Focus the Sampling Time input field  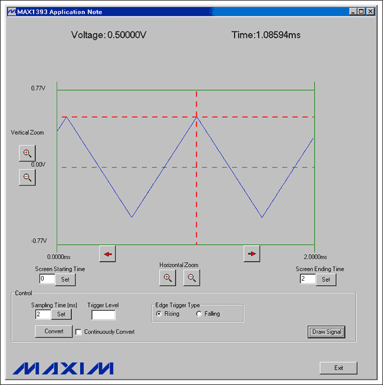pyautogui.click(x=43, y=315)
